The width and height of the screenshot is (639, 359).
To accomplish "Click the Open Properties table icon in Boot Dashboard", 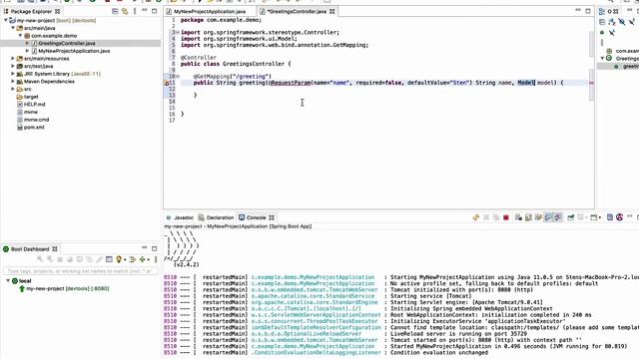I will click(109, 259).
